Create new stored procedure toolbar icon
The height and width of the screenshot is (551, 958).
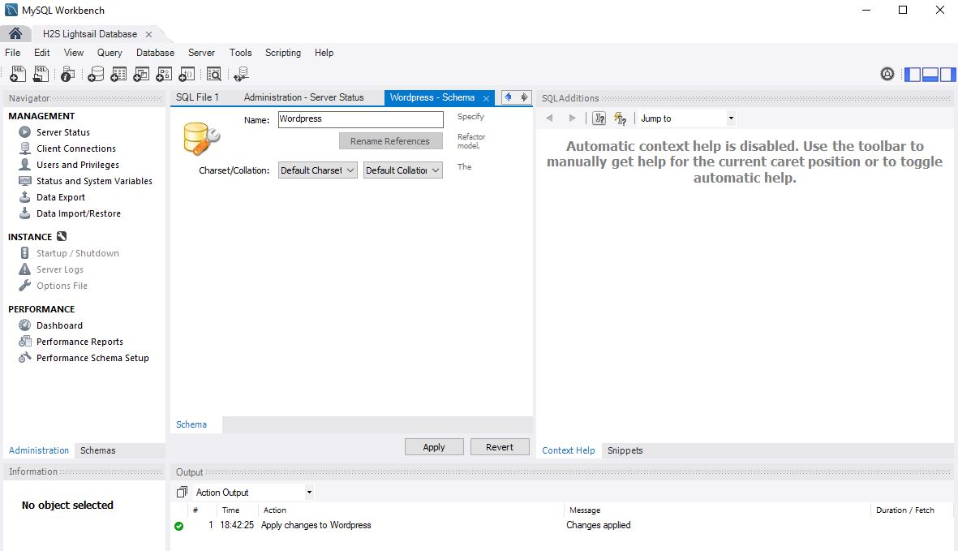(164, 74)
